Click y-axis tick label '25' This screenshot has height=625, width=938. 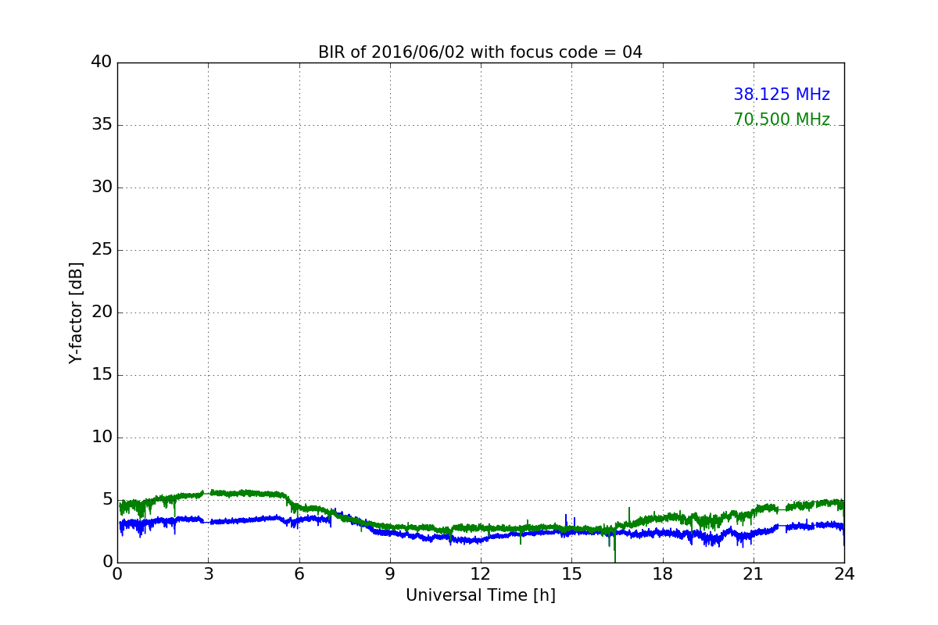click(102, 250)
